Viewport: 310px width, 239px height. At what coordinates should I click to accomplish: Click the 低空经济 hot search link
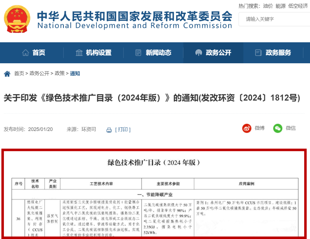(298, 6)
